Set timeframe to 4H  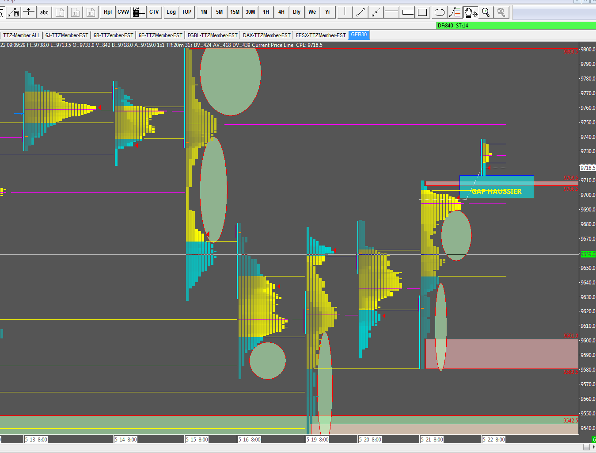coord(281,12)
